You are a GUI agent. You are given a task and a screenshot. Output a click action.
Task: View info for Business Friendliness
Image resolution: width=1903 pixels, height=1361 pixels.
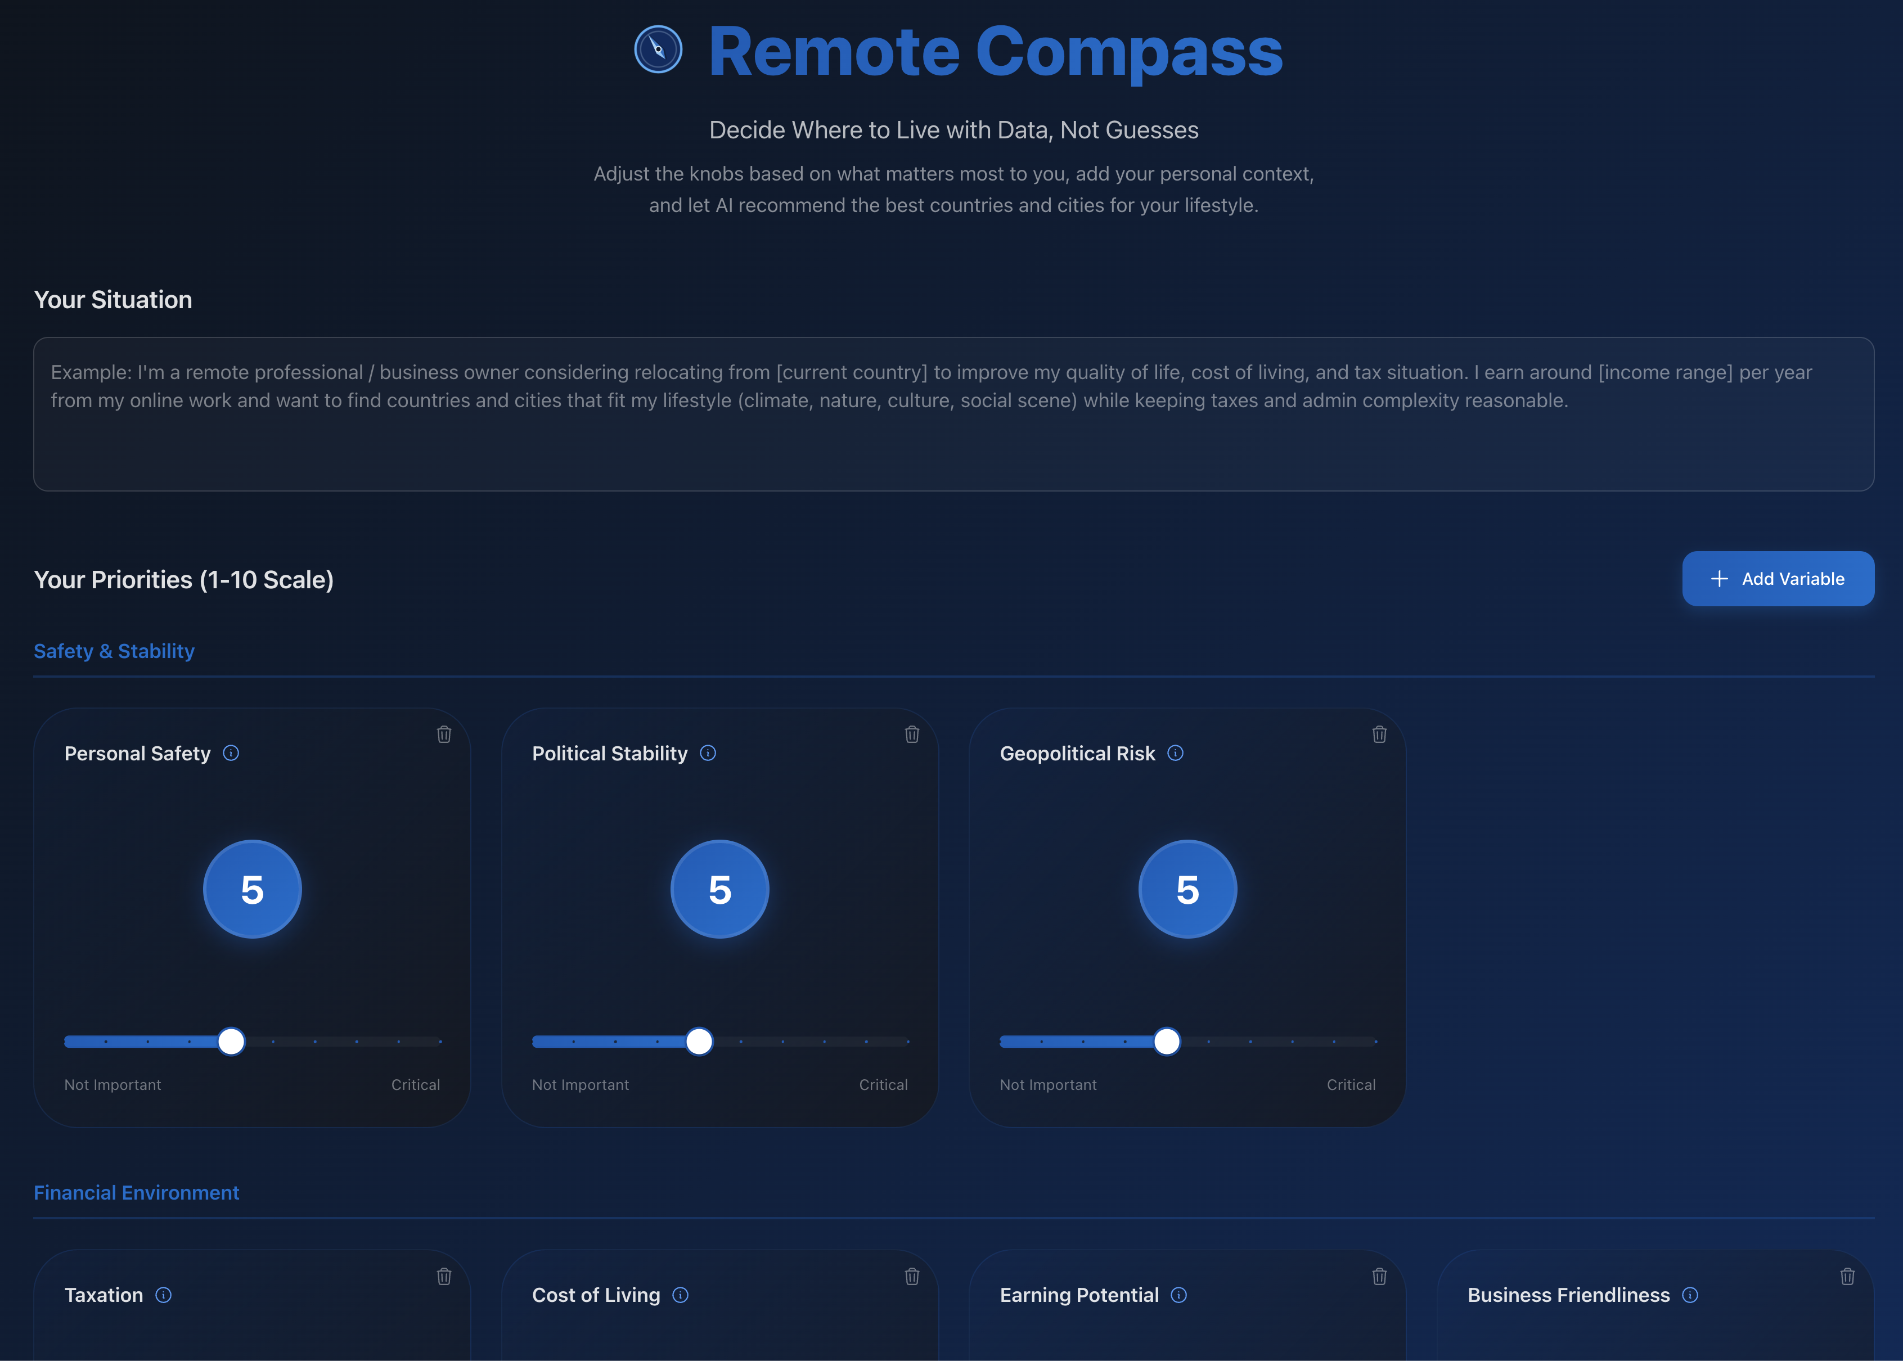pos(1689,1295)
